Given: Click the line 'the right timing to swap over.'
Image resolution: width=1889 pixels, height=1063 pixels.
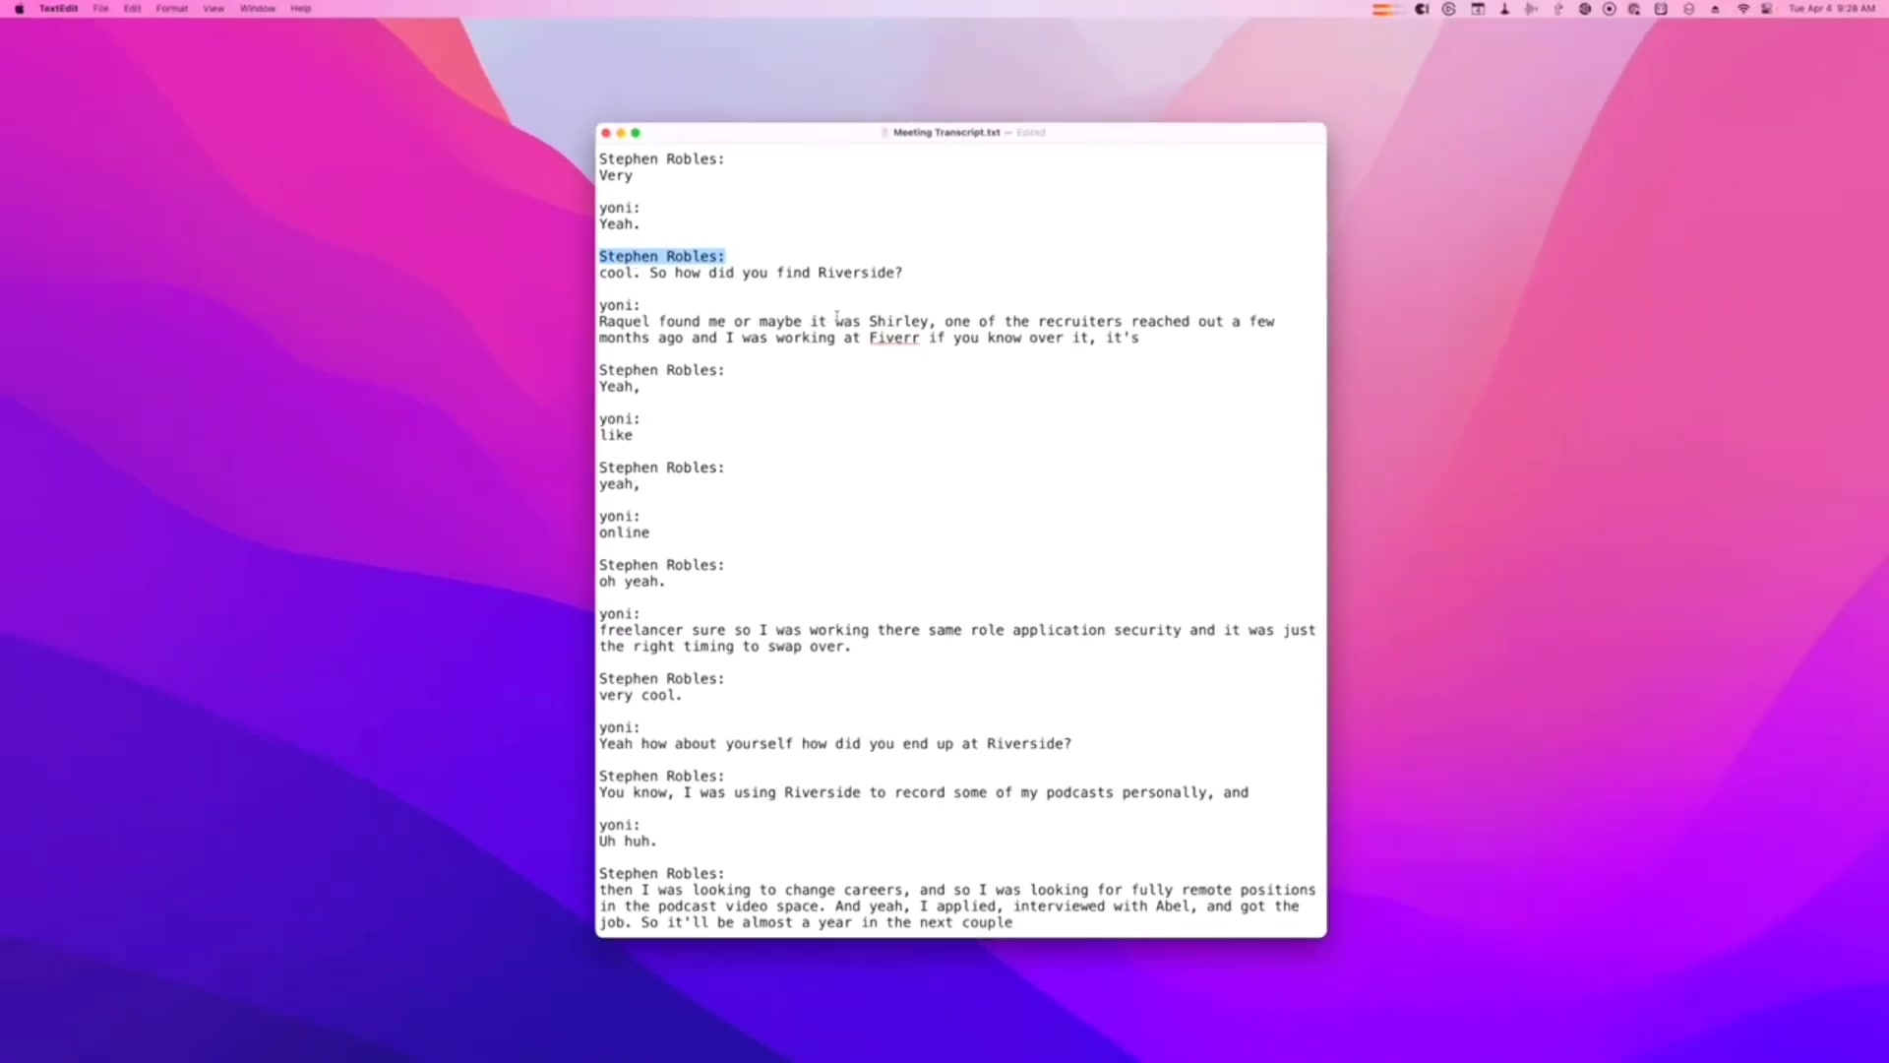Looking at the screenshot, I should point(725,647).
